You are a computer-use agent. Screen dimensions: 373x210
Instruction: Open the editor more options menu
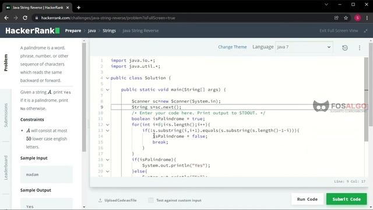[x=360, y=48]
